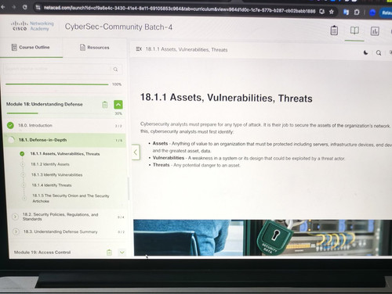Viewport: 392px width, 294px height.
Task: Open Module 19: Access Control title
Action: coord(42,253)
